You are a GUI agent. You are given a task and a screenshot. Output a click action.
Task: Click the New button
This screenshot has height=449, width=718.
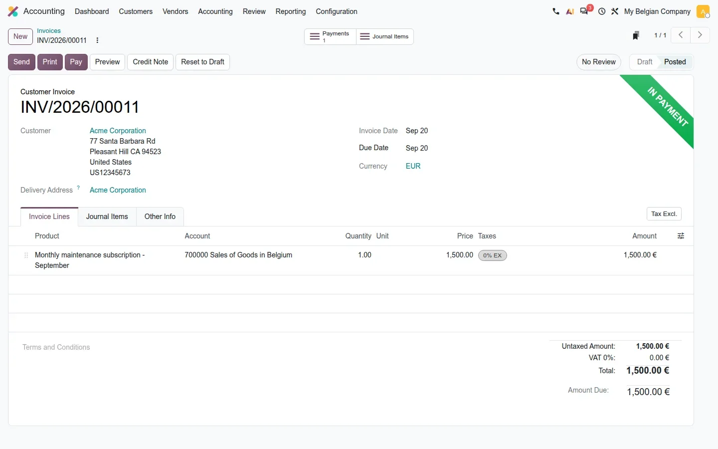pyautogui.click(x=20, y=36)
